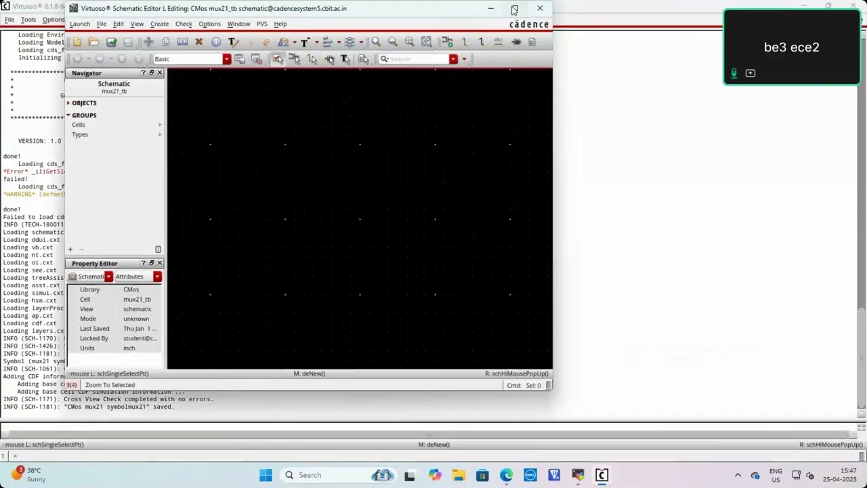Click the Open folder toolbar icon
This screenshot has height=488, width=867.
(x=93, y=42)
